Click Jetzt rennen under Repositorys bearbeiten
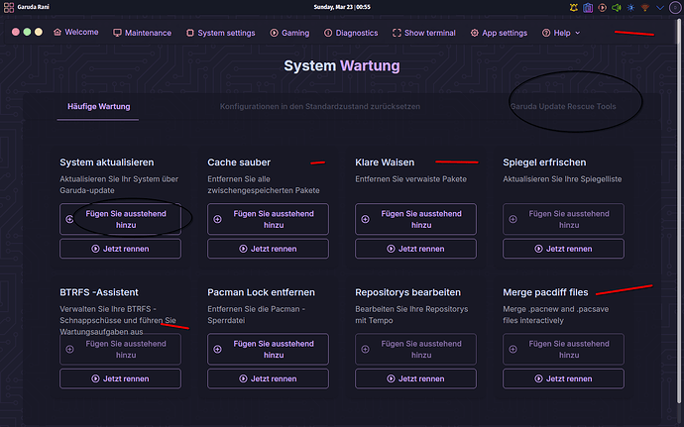The width and height of the screenshot is (684, 427). [415, 378]
